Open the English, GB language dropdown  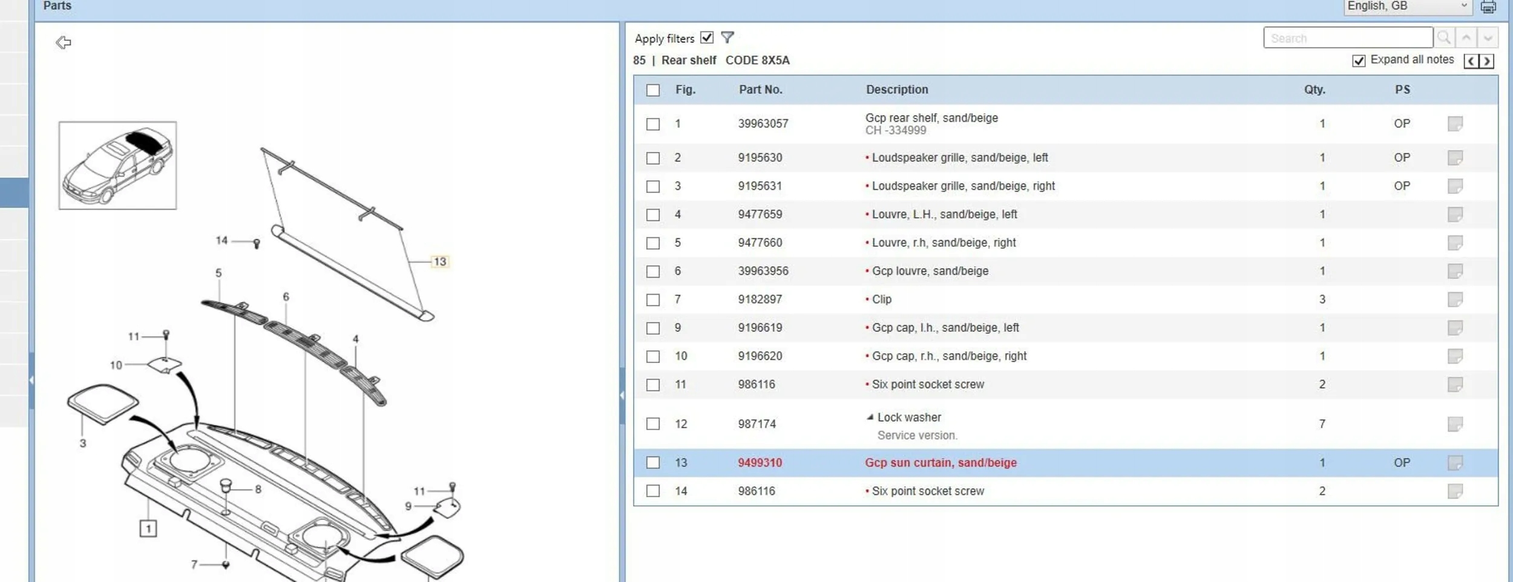coord(1407,7)
